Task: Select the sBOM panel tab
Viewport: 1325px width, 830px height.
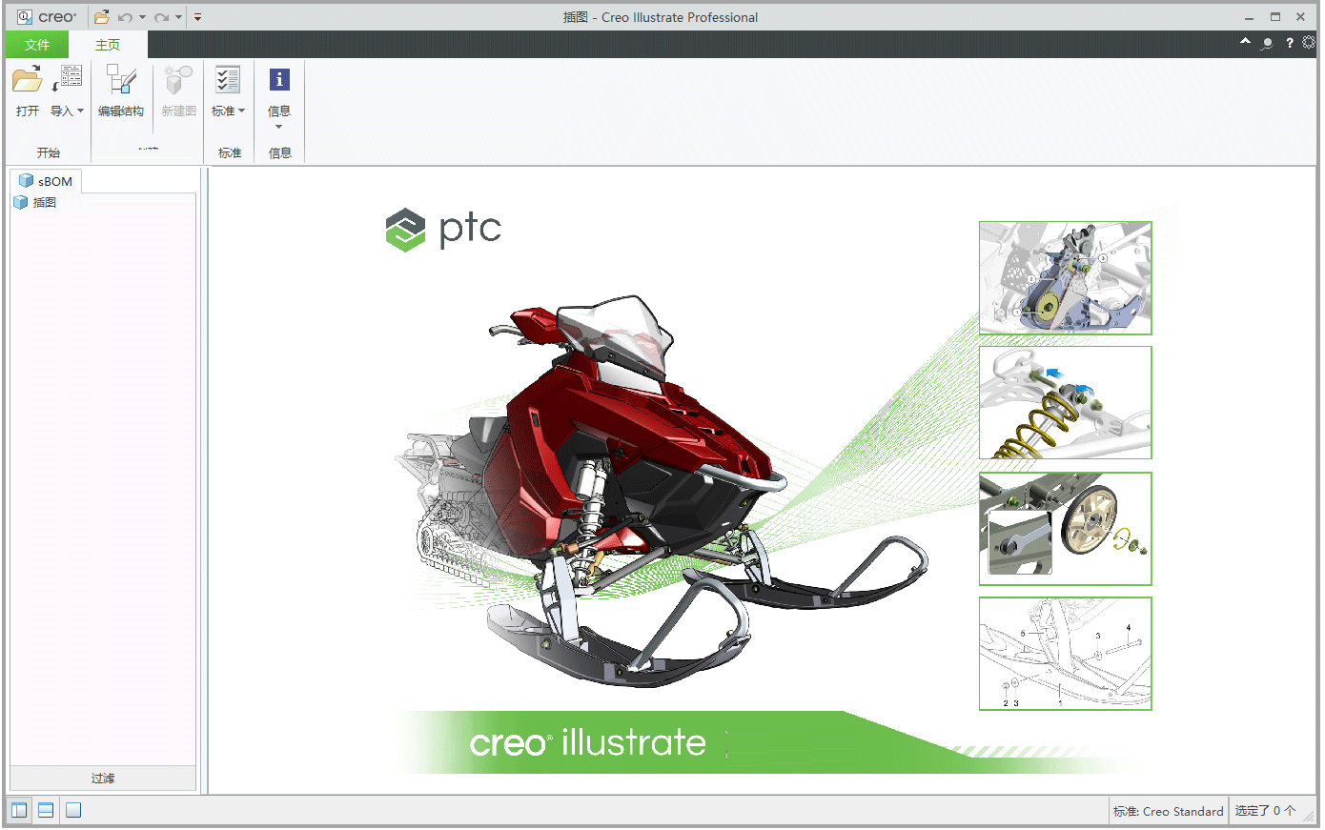Action: pos(46,181)
